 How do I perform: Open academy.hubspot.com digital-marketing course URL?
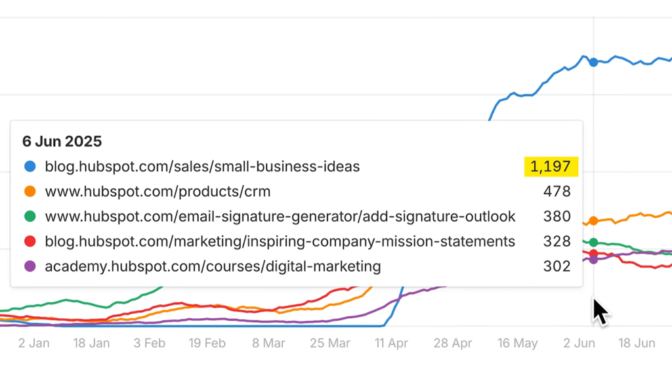tap(213, 266)
